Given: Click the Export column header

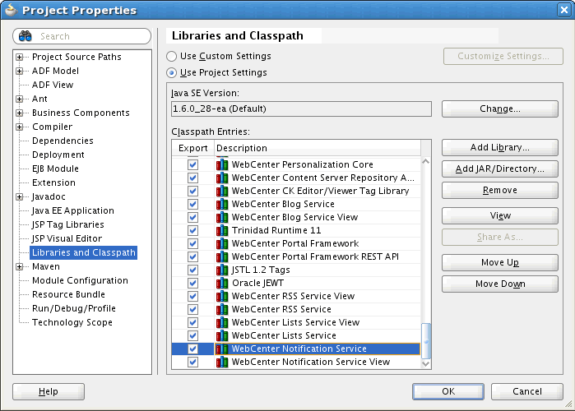Looking at the screenshot, I should point(192,148).
